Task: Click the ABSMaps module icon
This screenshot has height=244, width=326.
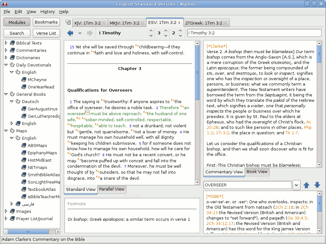Action: pos(24,145)
